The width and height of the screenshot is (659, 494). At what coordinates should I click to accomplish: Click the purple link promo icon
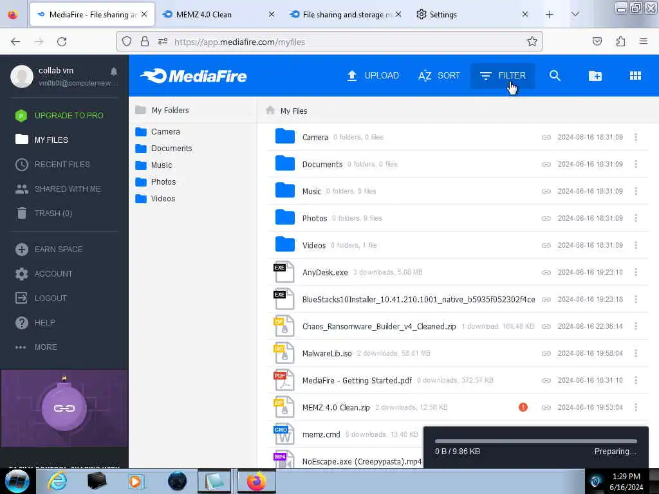(x=64, y=408)
